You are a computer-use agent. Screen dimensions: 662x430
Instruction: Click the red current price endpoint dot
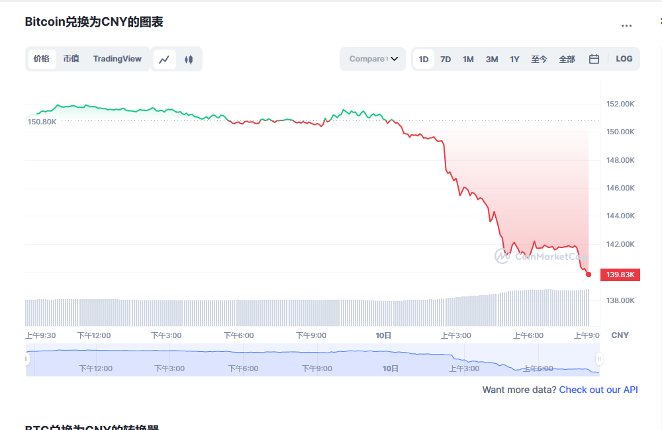pos(589,275)
